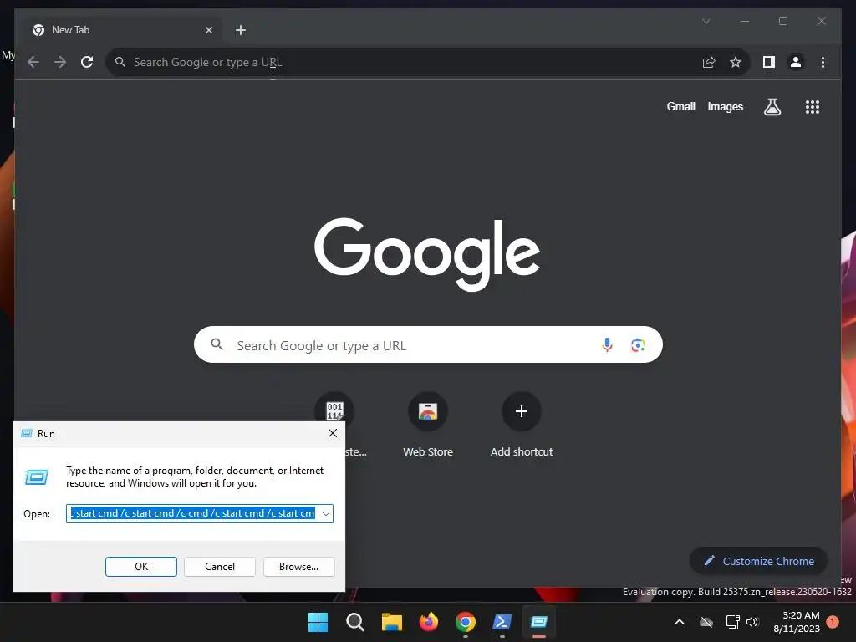The height and width of the screenshot is (642, 856).
Task: Open Images link
Action: [725, 106]
